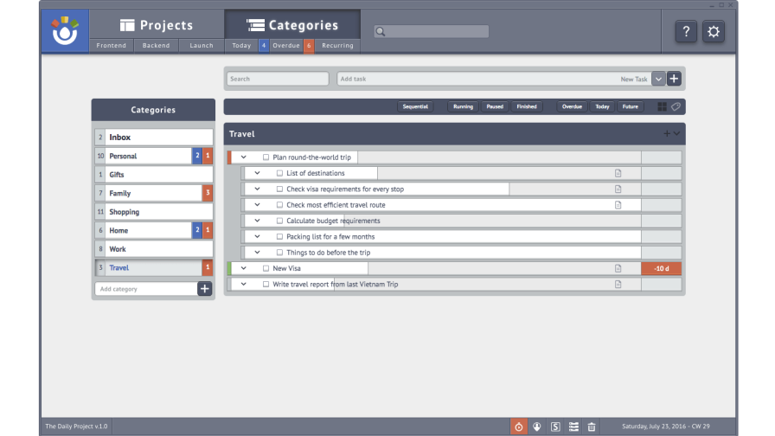The width and height of the screenshot is (775, 436).
Task: Open note icon for Check most efficient travel route
Action: [618, 205]
